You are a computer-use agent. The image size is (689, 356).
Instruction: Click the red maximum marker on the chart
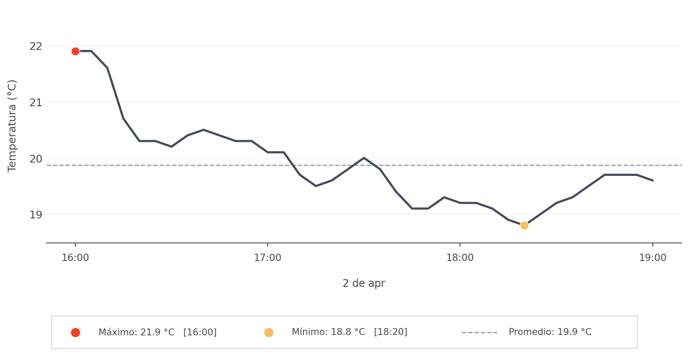point(75,51)
